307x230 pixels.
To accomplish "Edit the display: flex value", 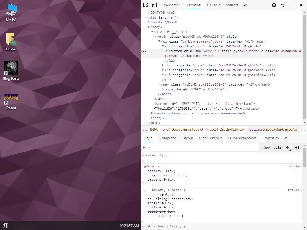I will pyautogui.click(x=169, y=171).
